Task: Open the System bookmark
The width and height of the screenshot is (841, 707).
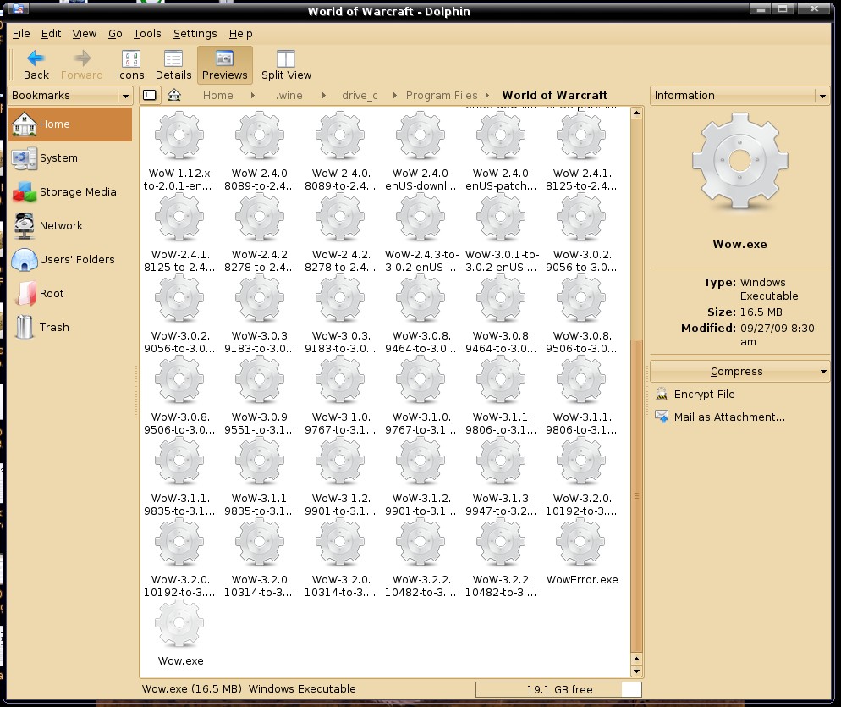Action: coord(70,157)
